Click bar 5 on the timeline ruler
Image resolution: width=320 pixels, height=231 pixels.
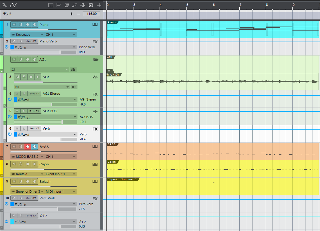click(187, 5)
